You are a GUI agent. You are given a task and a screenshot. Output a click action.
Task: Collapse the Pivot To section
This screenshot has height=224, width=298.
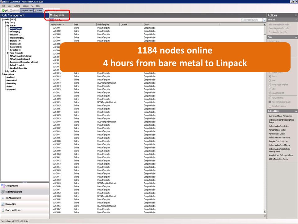296,20
